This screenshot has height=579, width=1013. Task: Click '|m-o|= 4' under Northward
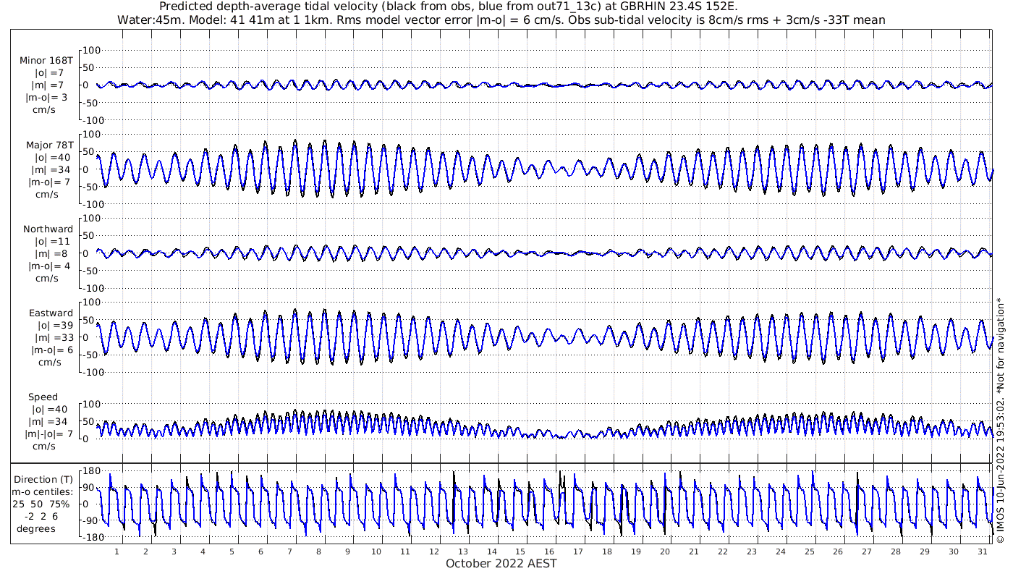(x=49, y=266)
